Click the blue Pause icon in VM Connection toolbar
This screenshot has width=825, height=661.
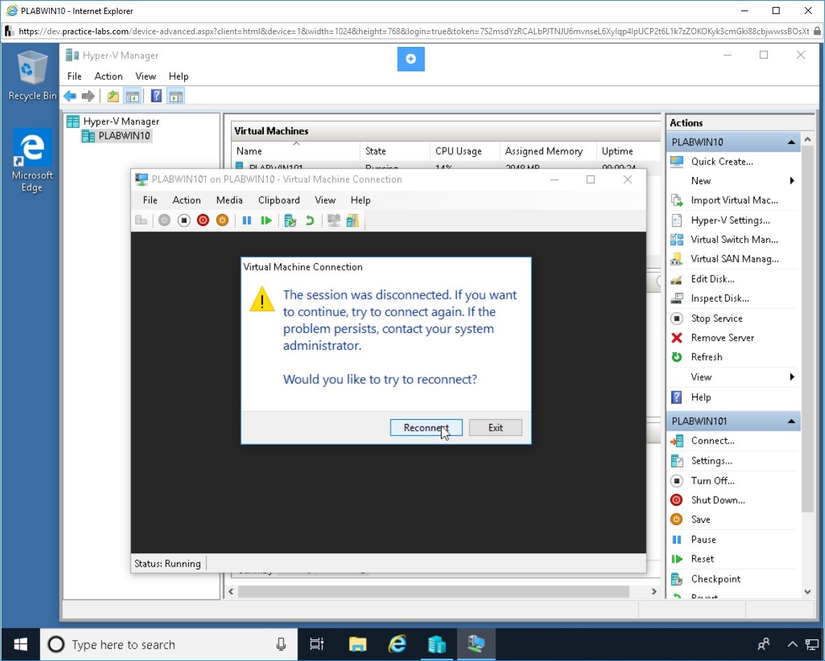pyautogui.click(x=247, y=220)
